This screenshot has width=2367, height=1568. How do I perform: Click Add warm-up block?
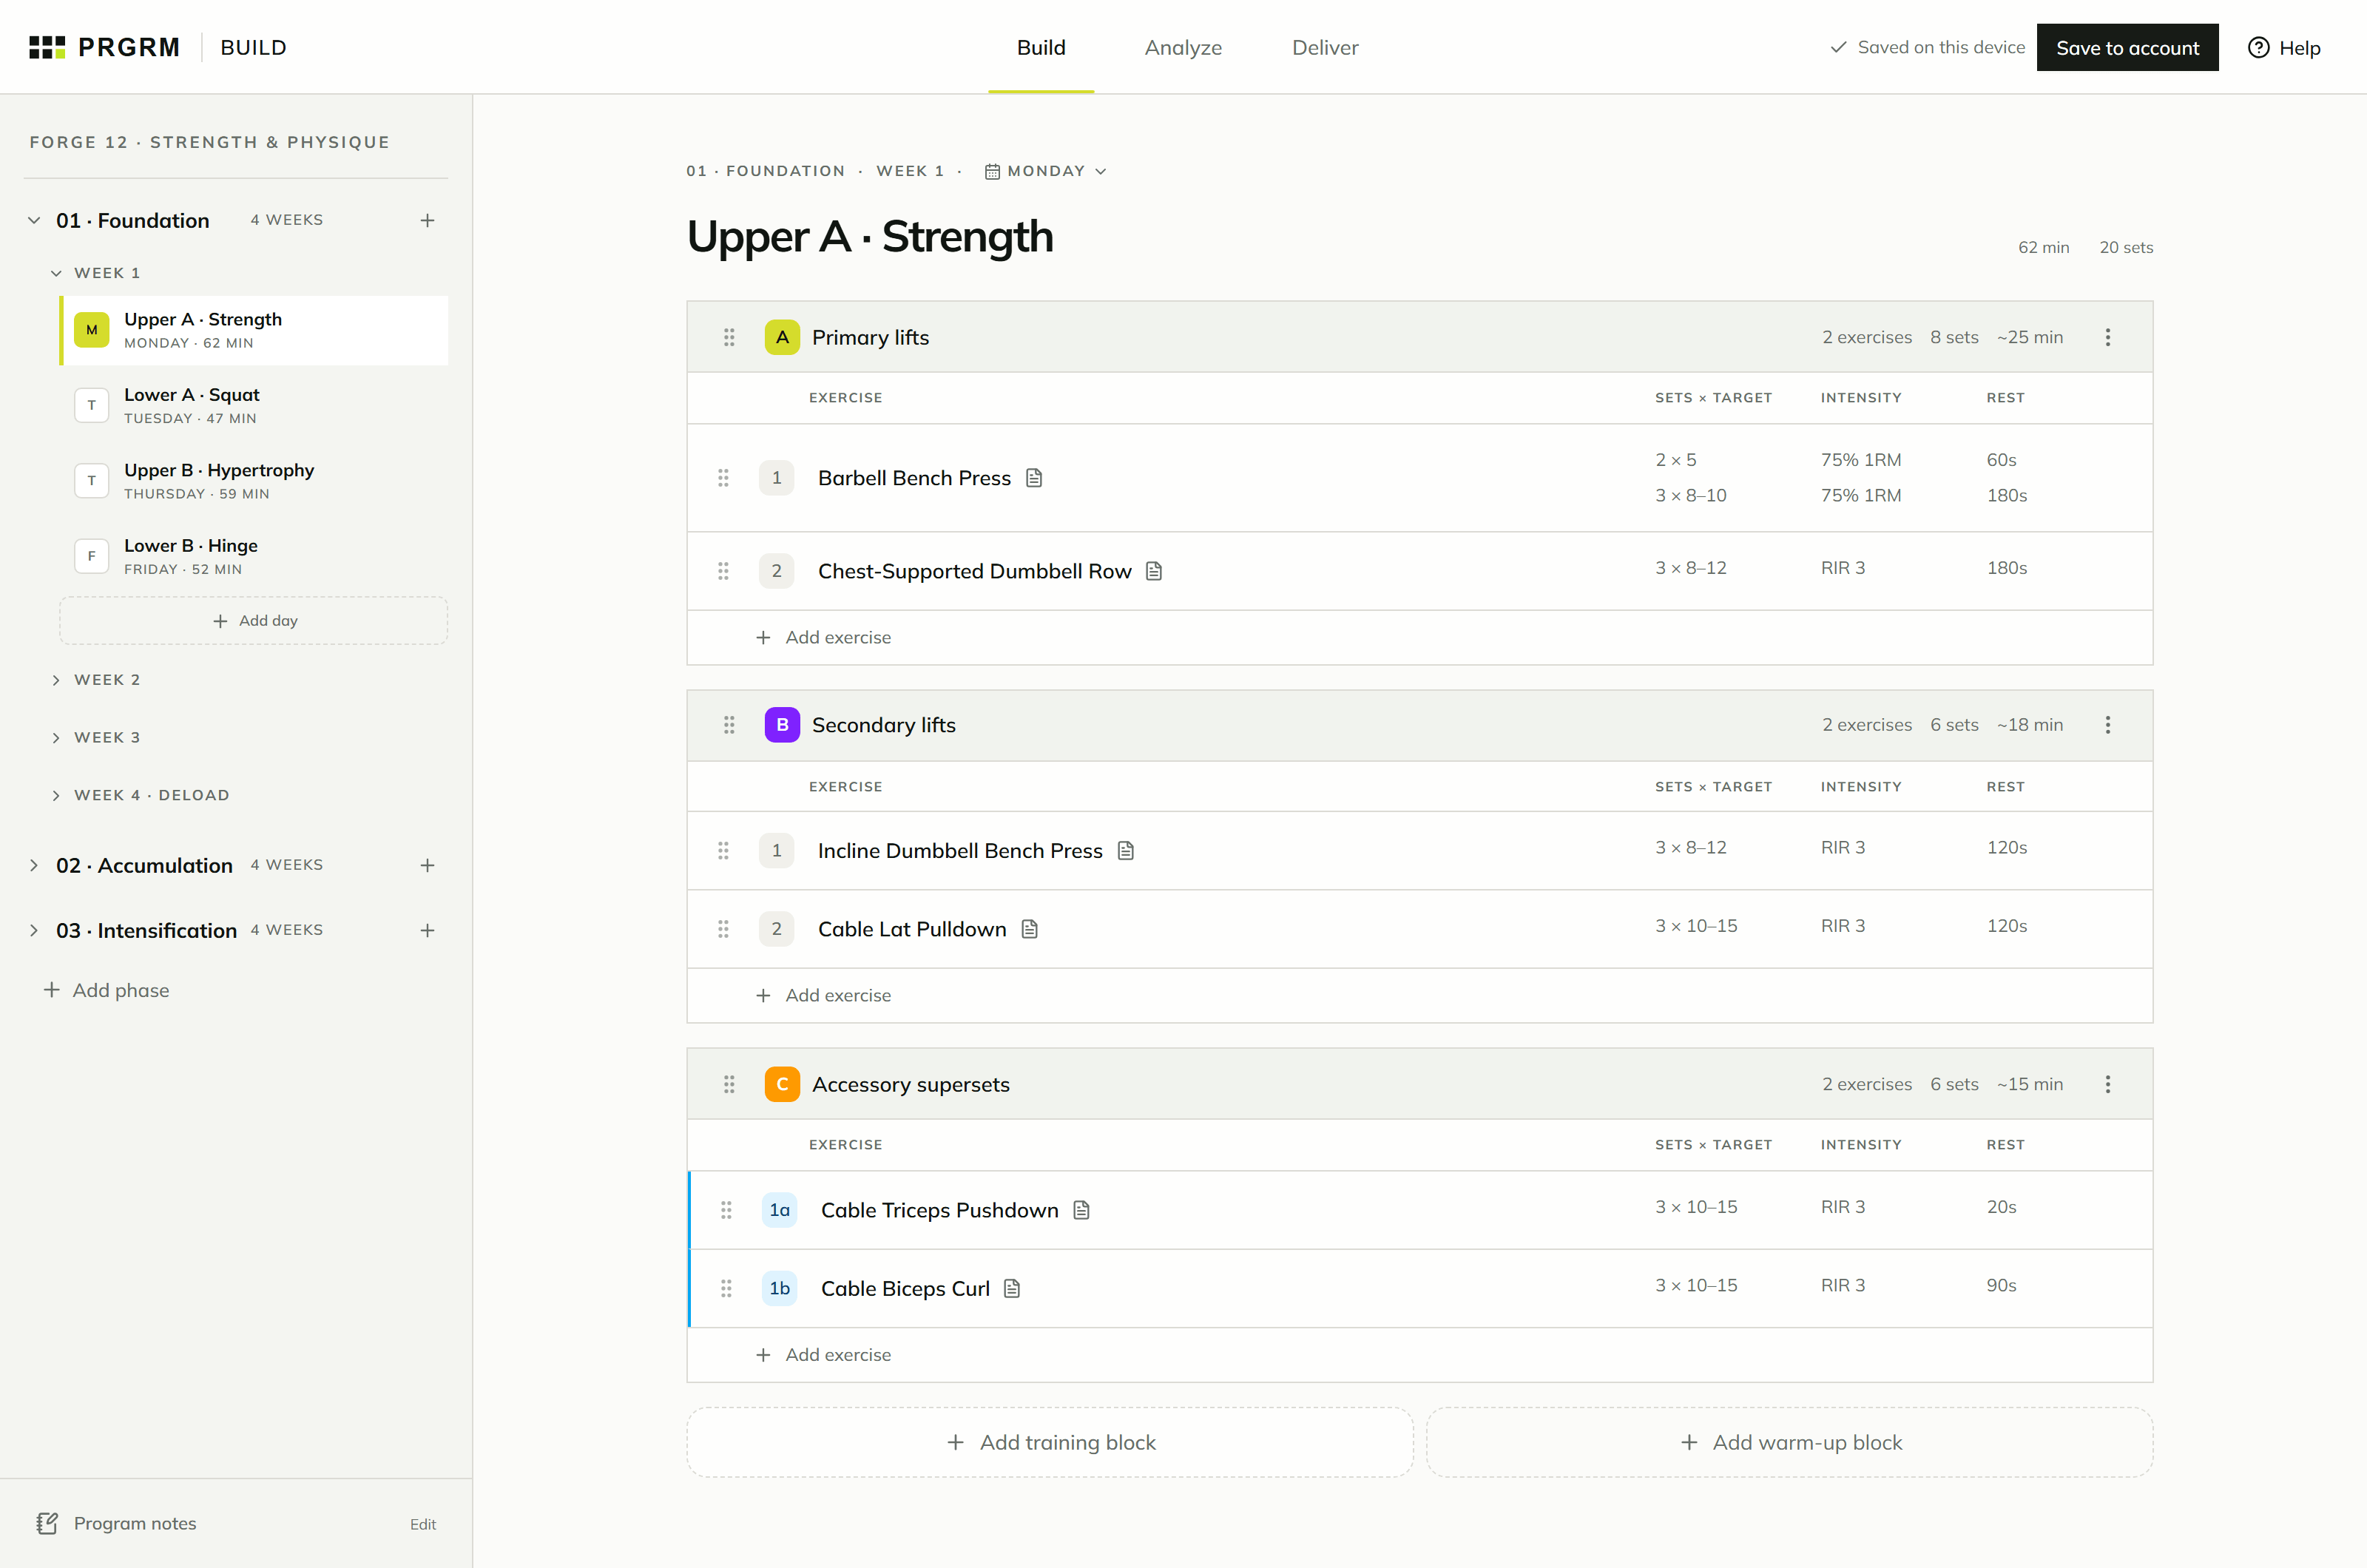click(1789, 1442)
